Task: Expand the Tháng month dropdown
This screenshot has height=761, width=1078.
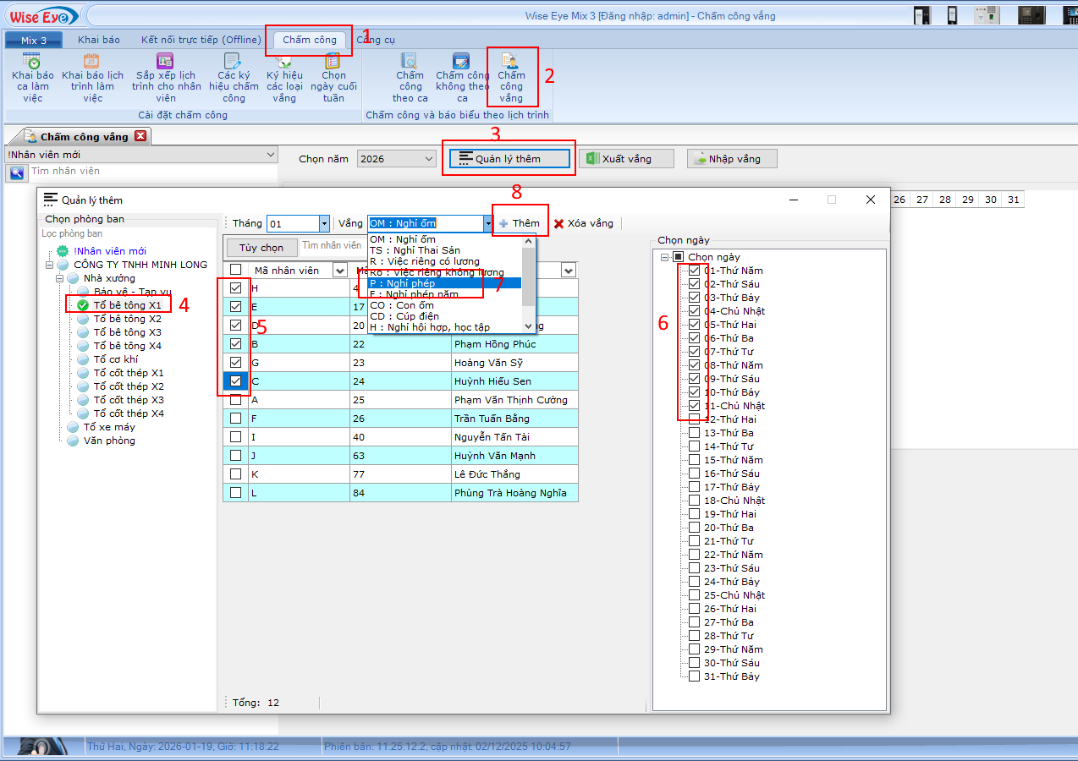Action: pyautogui.click(x=323, y=223)
